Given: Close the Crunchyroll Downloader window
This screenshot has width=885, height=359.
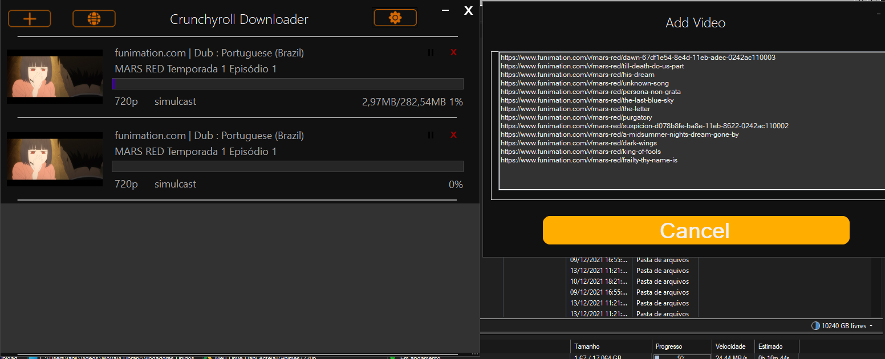Looking at the screenshot, I should [x=468, y=10].
